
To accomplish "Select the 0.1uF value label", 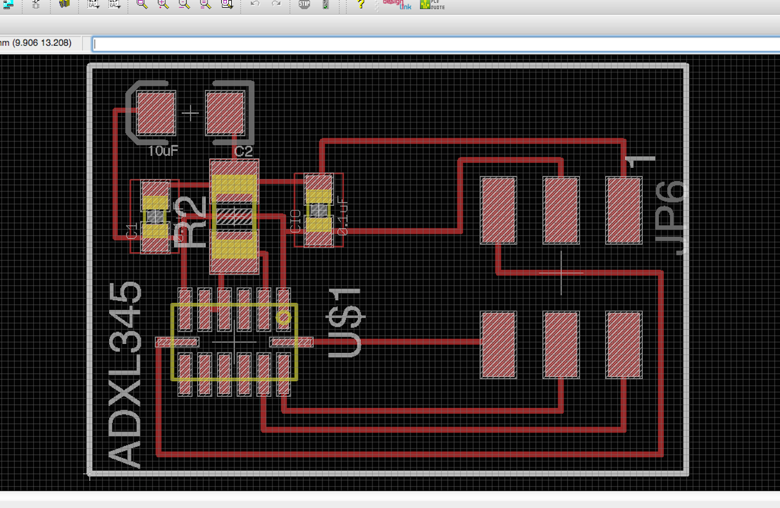I will [342, 216].
